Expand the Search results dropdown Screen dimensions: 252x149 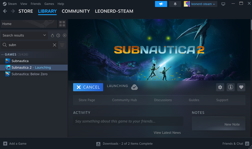[x=24, y=36]
